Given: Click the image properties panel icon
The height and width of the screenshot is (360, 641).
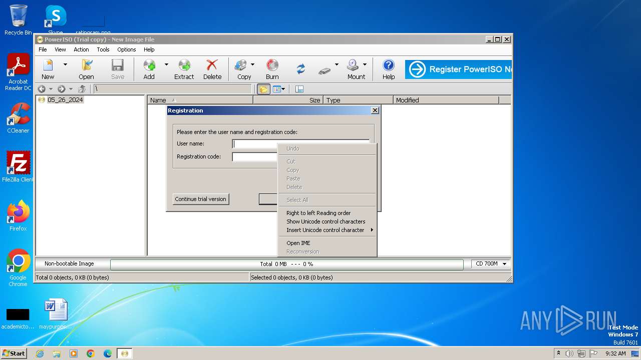Looking at the screenshot, I should tap(299, 89).
